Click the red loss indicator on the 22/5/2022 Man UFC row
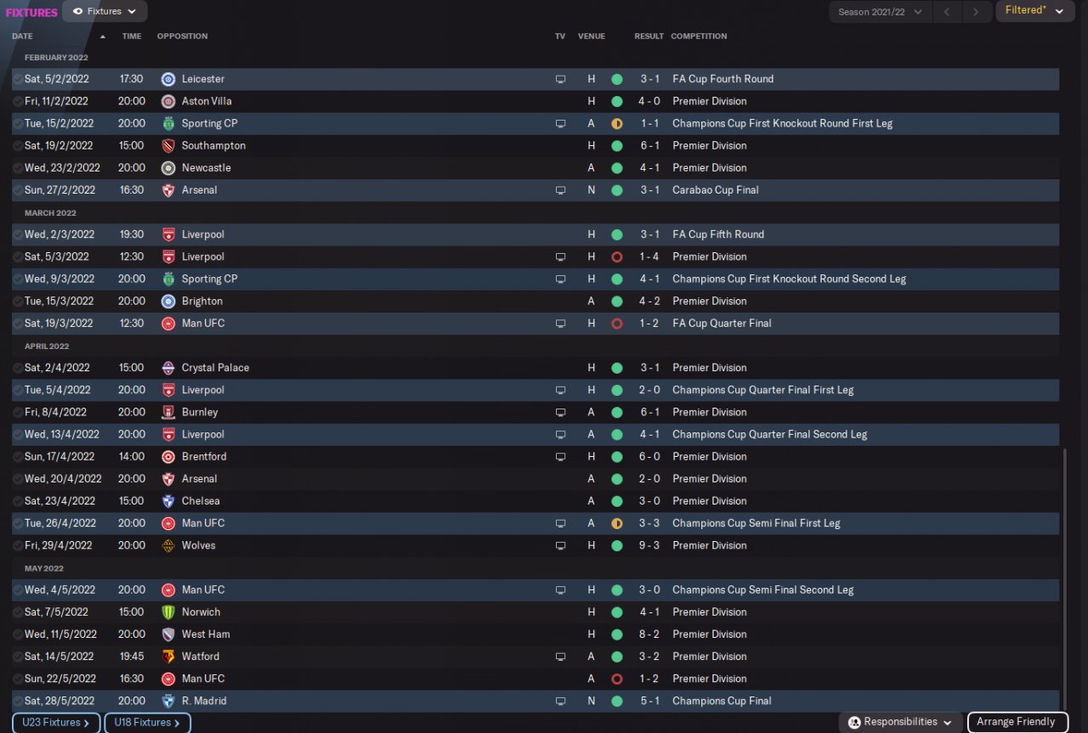The image size is (1088, 733). [x=617, y=679]
